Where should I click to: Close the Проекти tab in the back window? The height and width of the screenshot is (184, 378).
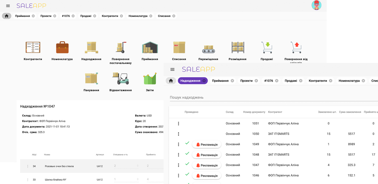click(x=55, y=16)
